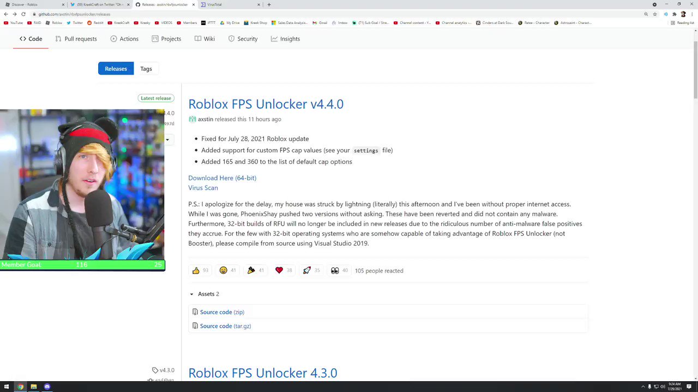The height and width of the screenshot is (392, 698).
Task: Open the RAID bookmark
Action: pos(34,23)
